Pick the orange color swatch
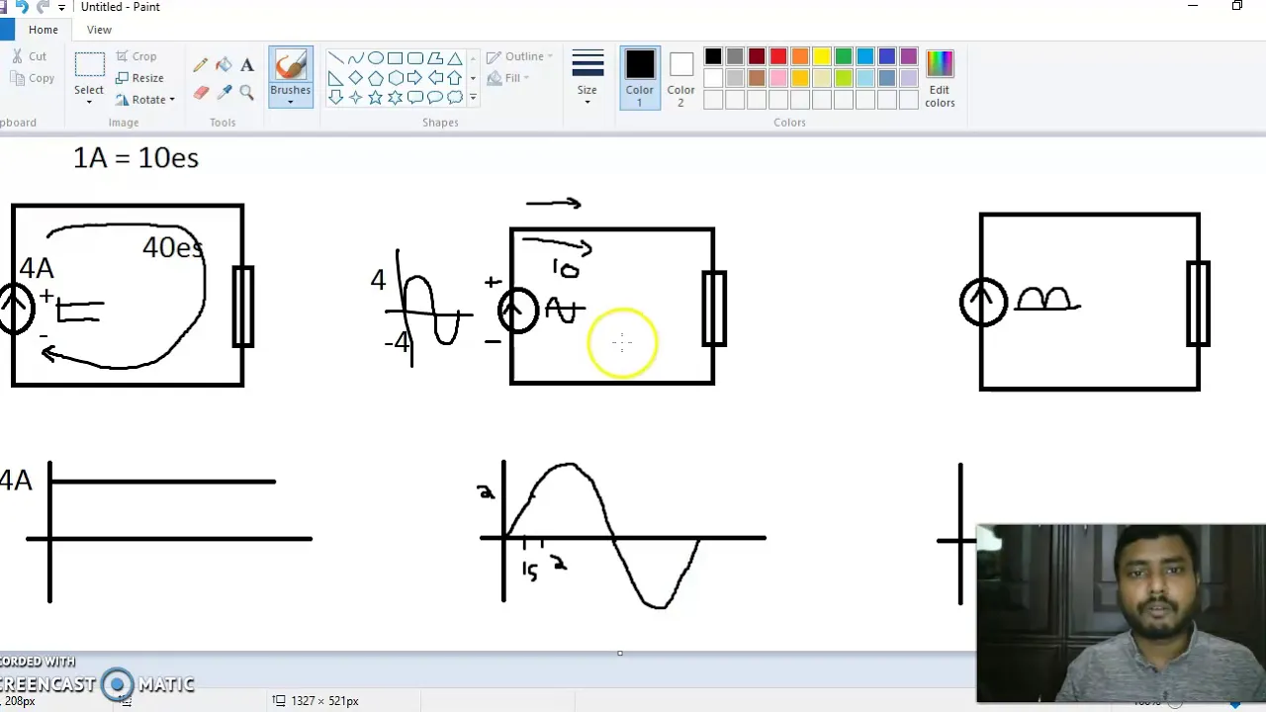Screen dimensions: 1266x712 point(800,56)
